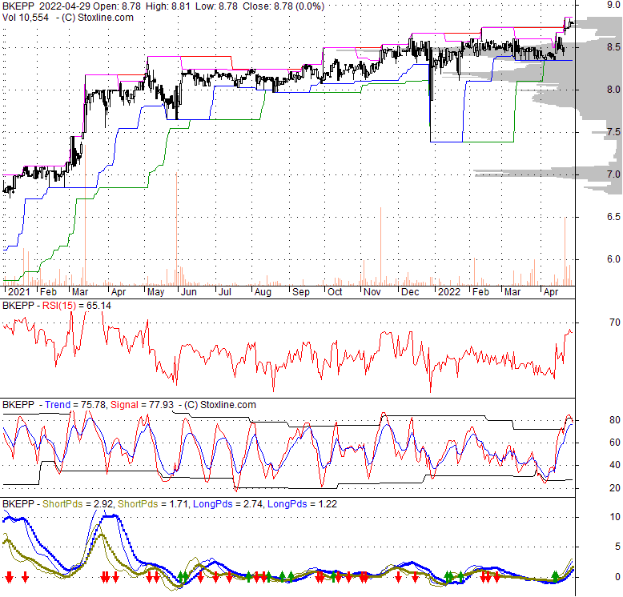Click the Aug label on the time axis
Viewport: 623px width, 597px height.
(263, 292)
